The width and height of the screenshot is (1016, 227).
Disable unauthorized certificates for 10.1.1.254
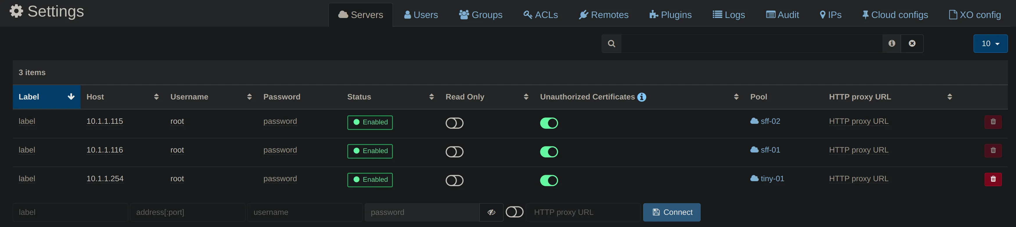(x=549, y=181)
